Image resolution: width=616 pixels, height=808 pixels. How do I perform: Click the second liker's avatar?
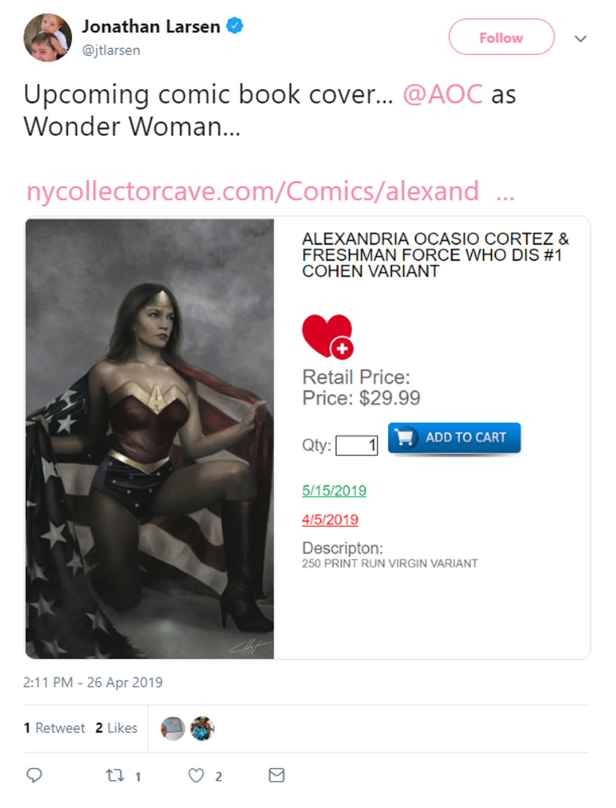202,728
